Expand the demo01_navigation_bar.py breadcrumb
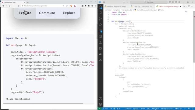Image resolution: width=195 pixels, height=110 pixels. pos(145,10)
